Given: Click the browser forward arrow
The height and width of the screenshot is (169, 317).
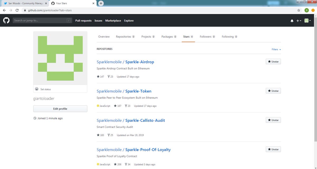Looking at the screenshot, I should [11, 10].
